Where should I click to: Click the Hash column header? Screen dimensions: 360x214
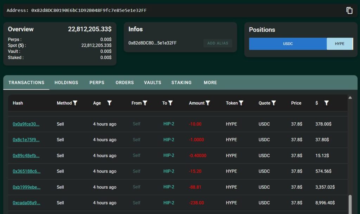(18, 103)
